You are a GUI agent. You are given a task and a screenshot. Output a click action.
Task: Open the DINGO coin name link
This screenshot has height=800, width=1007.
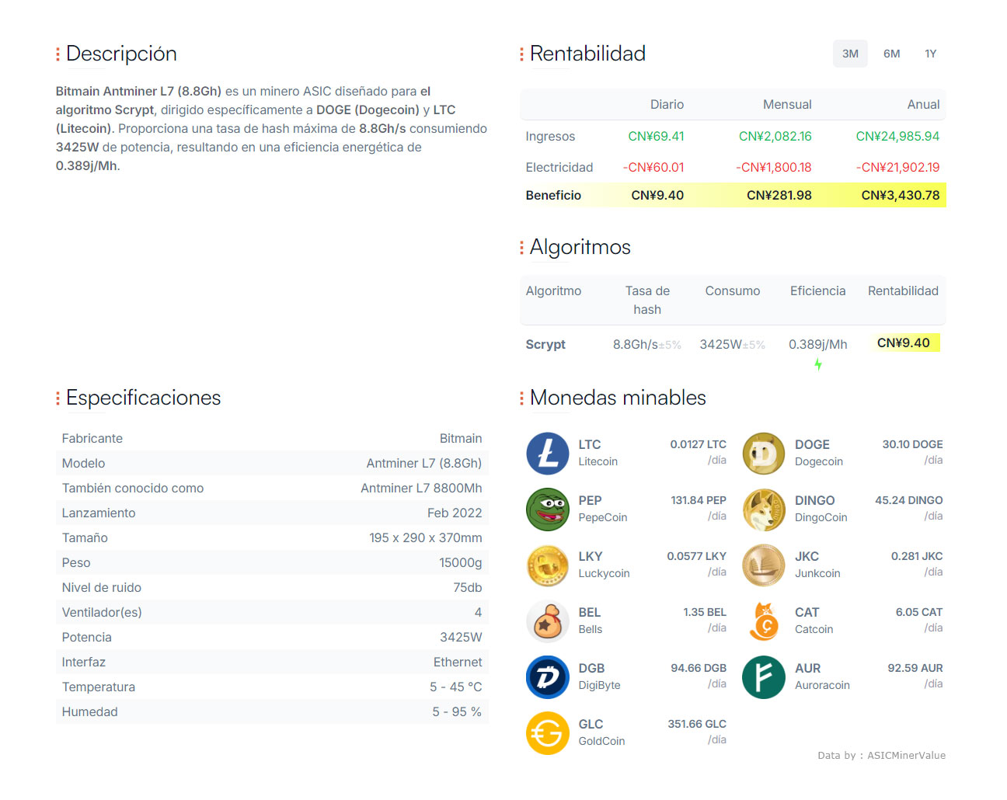pos(814,500)
